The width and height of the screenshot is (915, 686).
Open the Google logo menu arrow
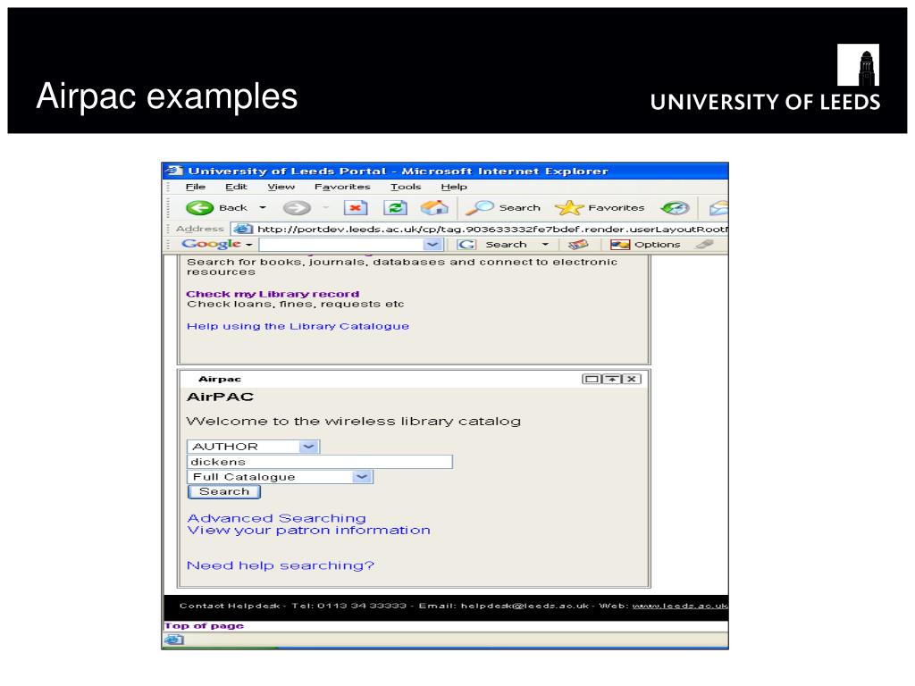pos(249,245)
